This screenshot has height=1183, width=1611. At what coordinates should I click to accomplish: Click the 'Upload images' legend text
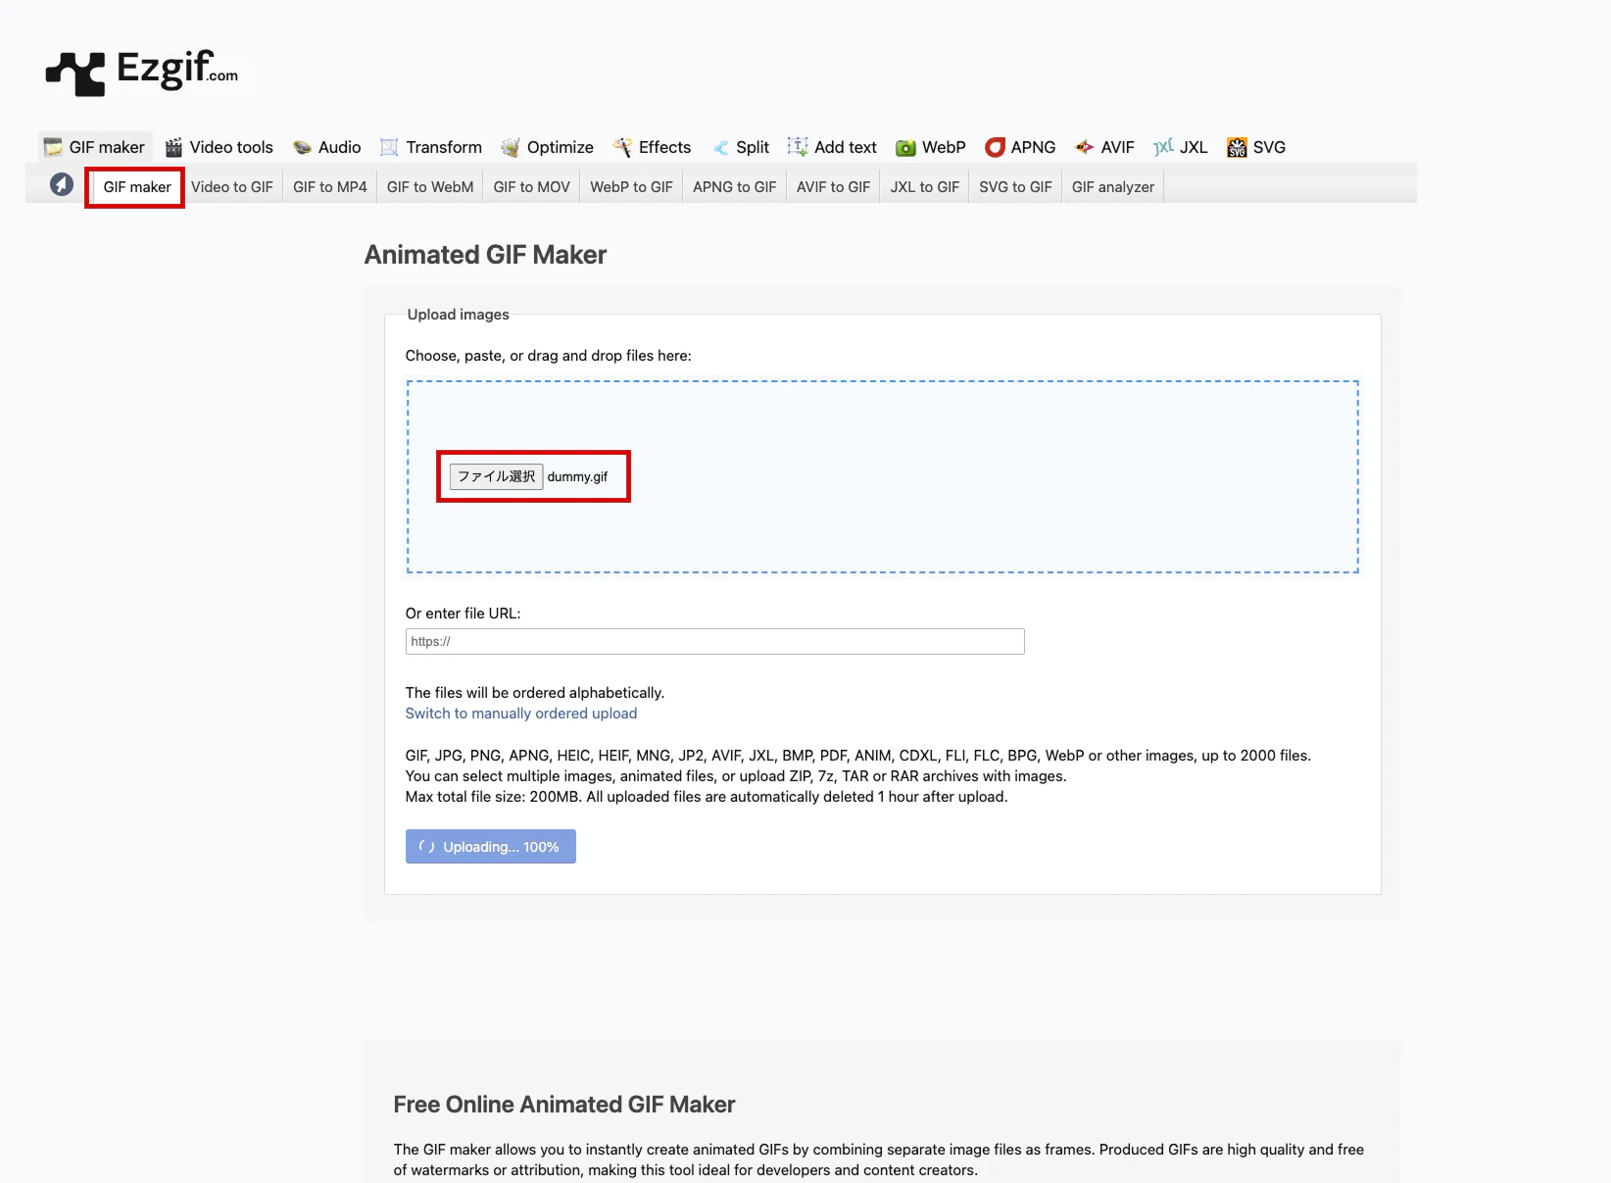pyautogui.click(x=459, y=315)
